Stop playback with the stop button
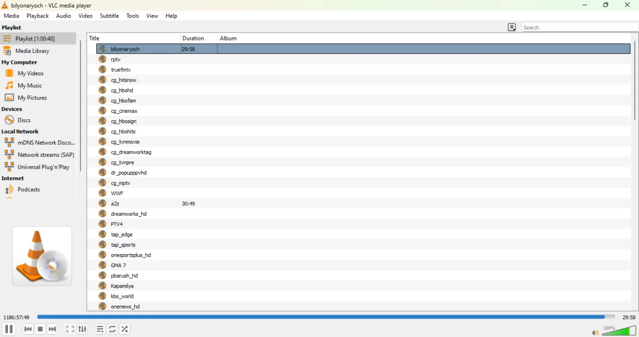The width and height of the screenshot is (639, 337). tap(40, 330)
